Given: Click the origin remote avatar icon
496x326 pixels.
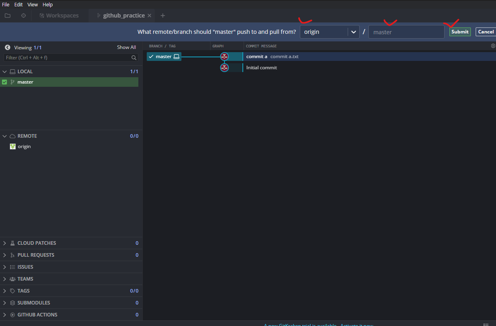Looking at the screenshot, I should tap(13, 146).
